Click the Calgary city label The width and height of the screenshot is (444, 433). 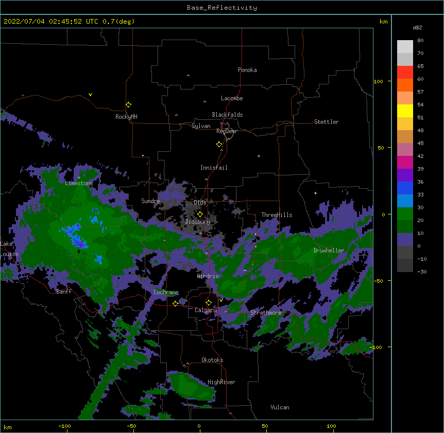tap(206, 310)
